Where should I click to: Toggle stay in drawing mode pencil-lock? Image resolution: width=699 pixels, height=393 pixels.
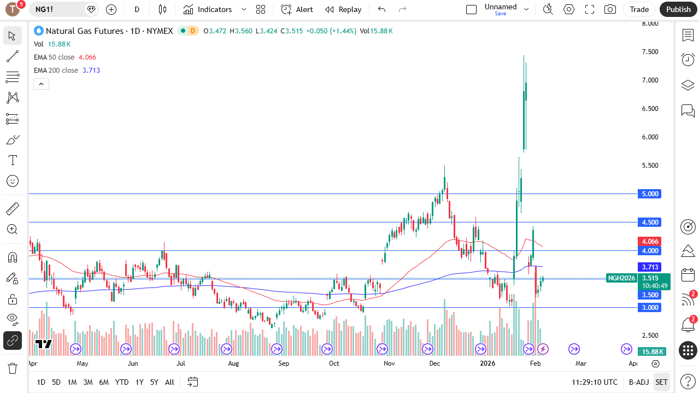12,278
